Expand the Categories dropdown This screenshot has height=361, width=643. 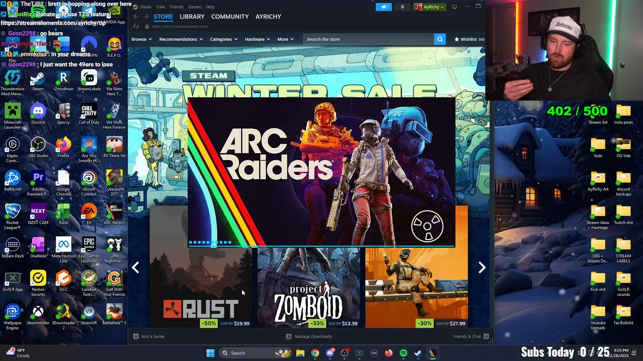224,39
